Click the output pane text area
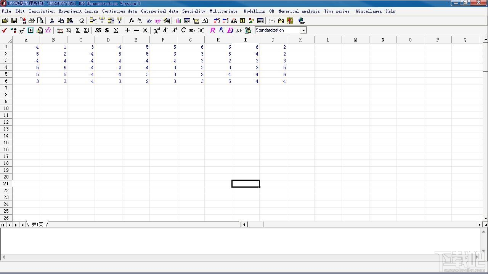The width and height of the screenshot is (488, 274). 241,241
